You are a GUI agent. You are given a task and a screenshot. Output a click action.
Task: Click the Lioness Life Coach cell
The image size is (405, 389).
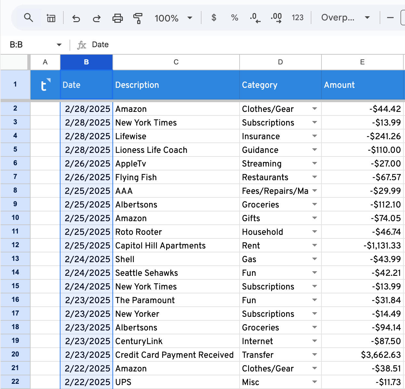(x=176, y=150)
